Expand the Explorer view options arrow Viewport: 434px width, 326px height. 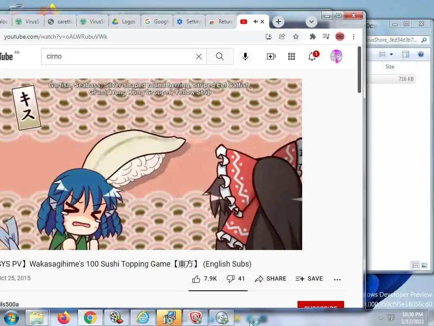pos(391,54)
